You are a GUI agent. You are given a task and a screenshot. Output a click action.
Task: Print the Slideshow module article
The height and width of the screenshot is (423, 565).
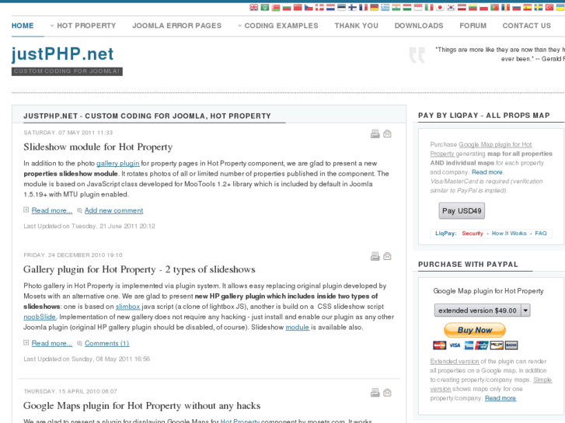(x=375, y=134)
